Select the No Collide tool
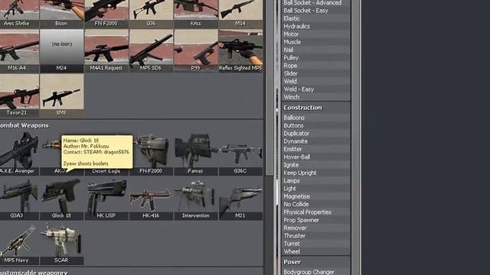The image size is (490, 275). click(315, 204)
